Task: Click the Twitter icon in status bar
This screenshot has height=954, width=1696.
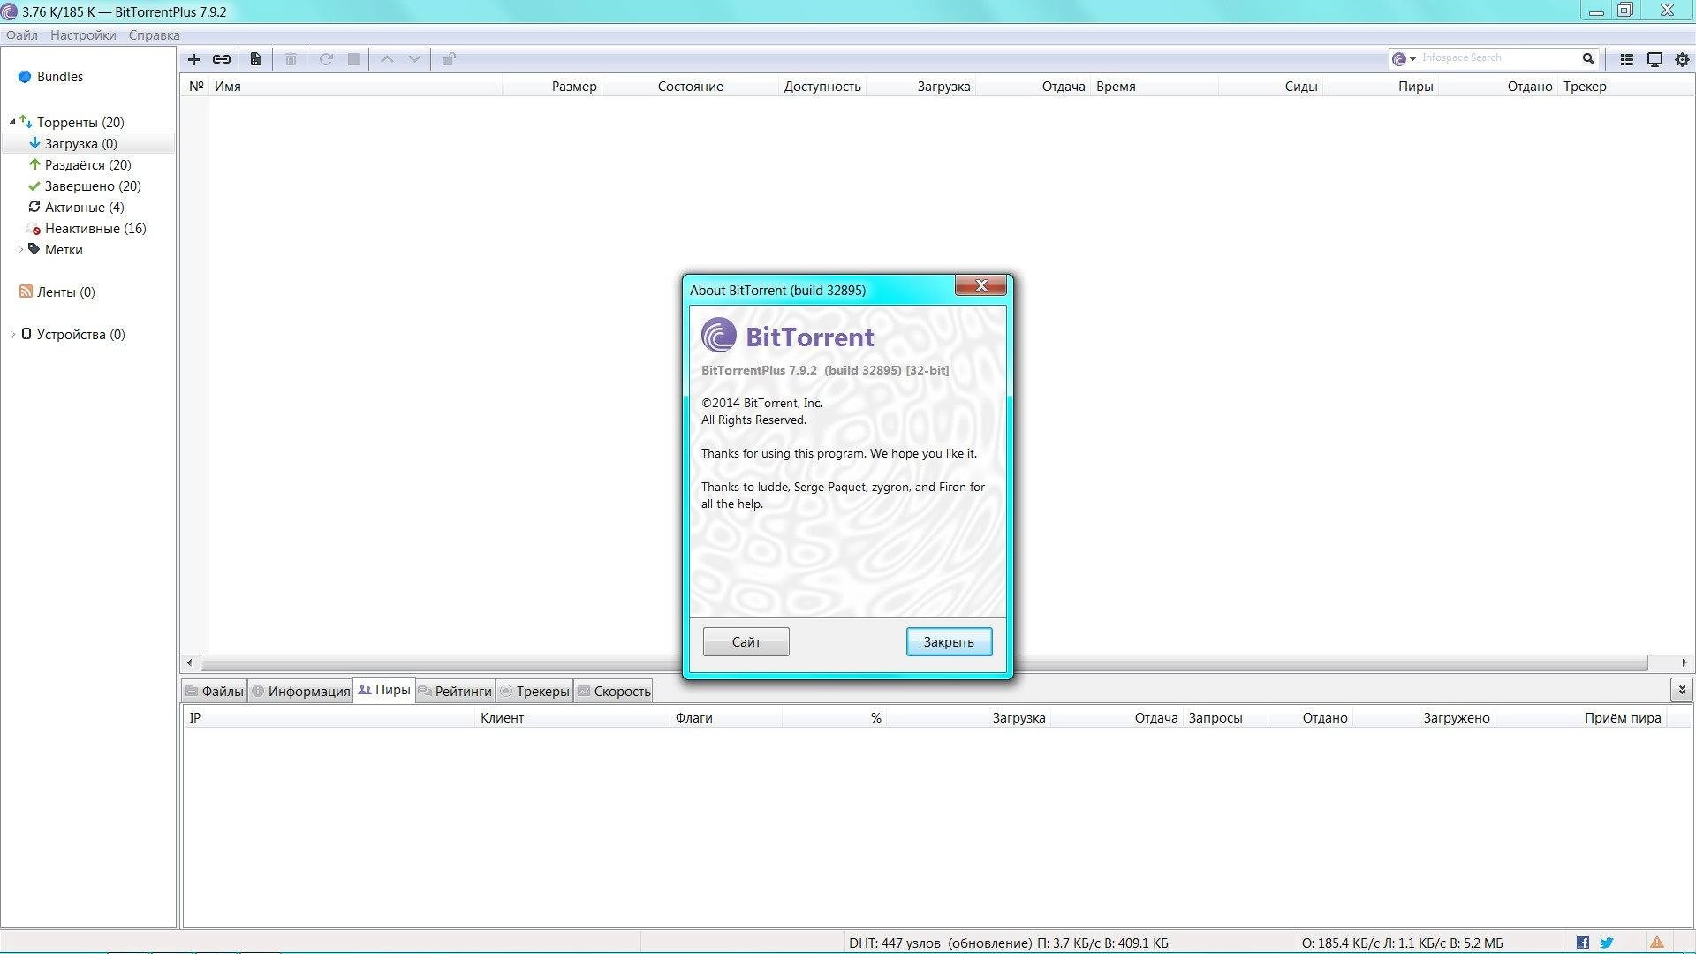Action: tap(1607, 943)
